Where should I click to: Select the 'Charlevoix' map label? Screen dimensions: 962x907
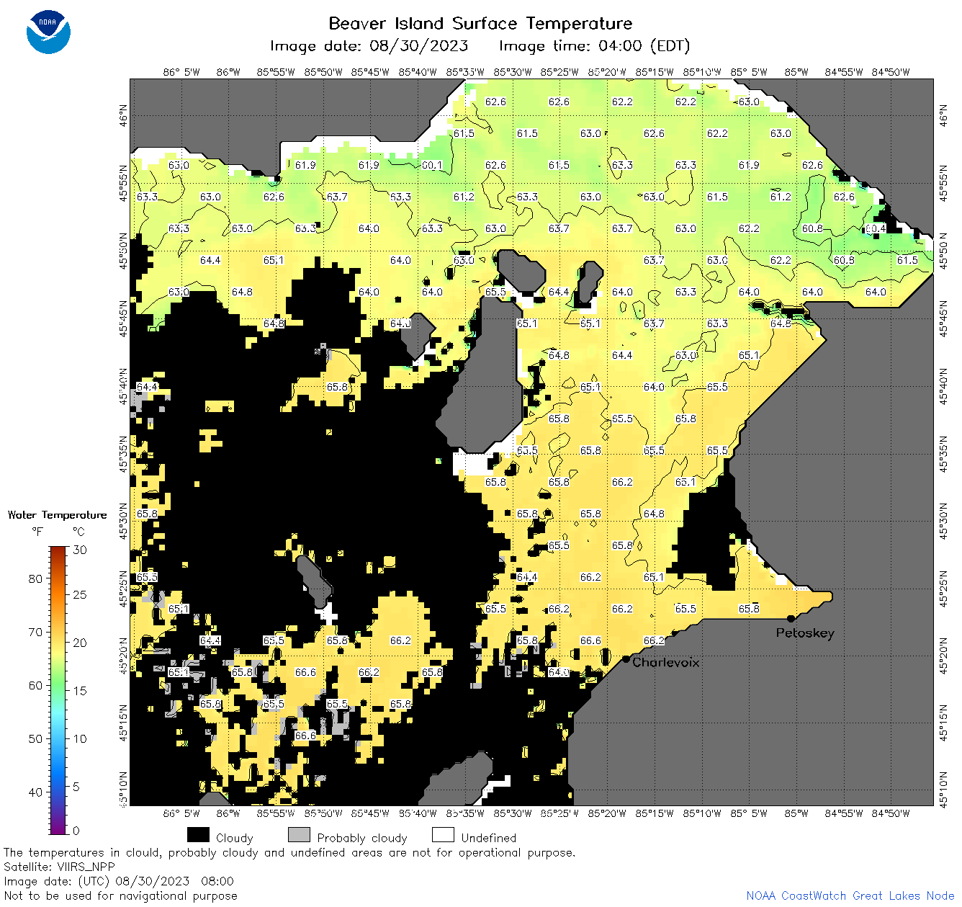click(x=665, y=662)
